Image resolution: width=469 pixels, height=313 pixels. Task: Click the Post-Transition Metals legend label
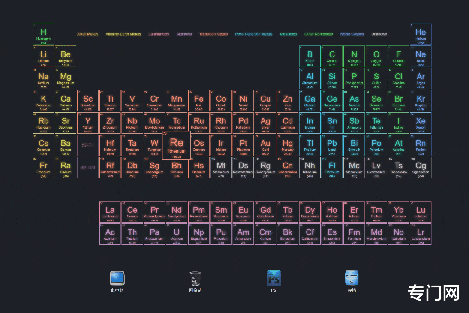tap(254, 34)
